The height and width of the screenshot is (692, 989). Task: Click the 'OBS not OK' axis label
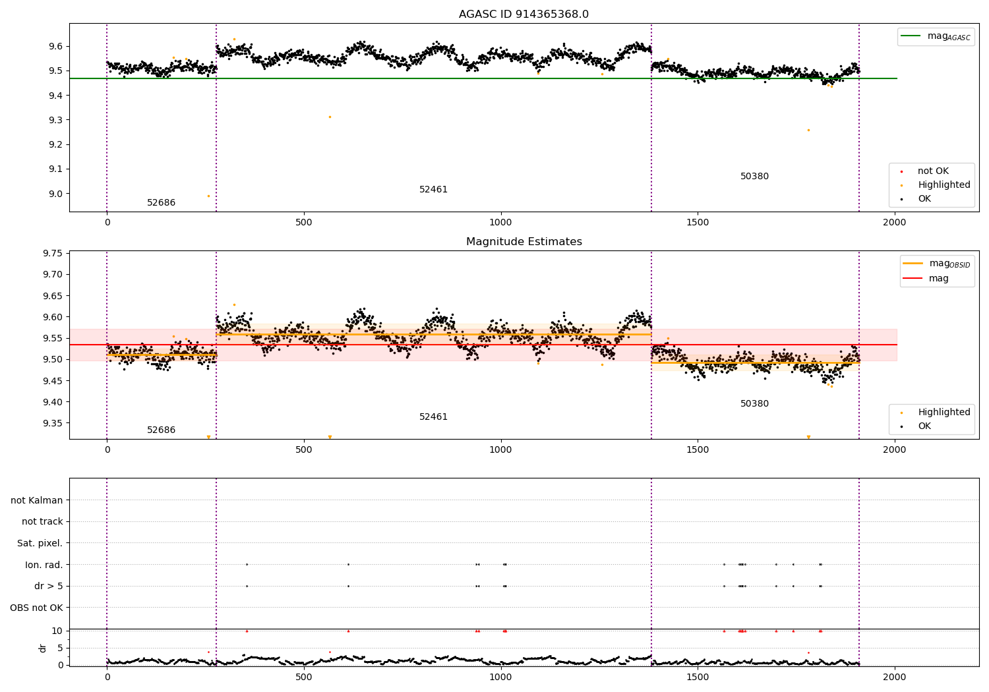(x=36, y=608)
